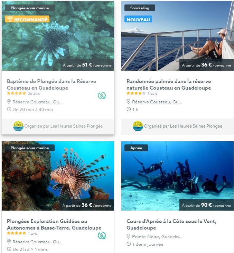Screen dimensions: 234x253
Task: Open Plongées Exploration Guidées ou Autonomes listing
Action: pyautogui.click(x=54, y=224)
